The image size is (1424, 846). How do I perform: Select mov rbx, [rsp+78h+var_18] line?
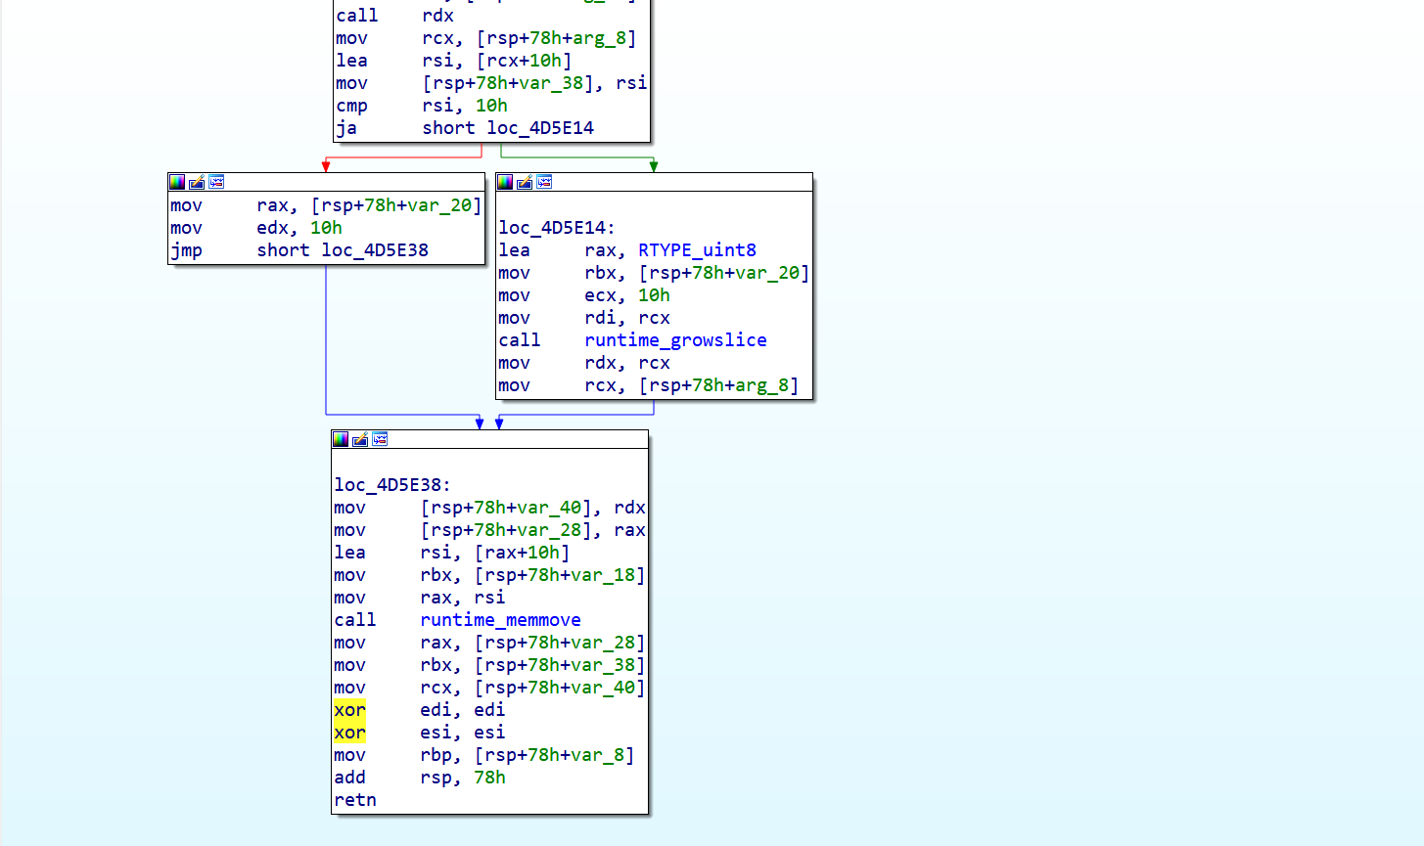(x=489, y=575)
